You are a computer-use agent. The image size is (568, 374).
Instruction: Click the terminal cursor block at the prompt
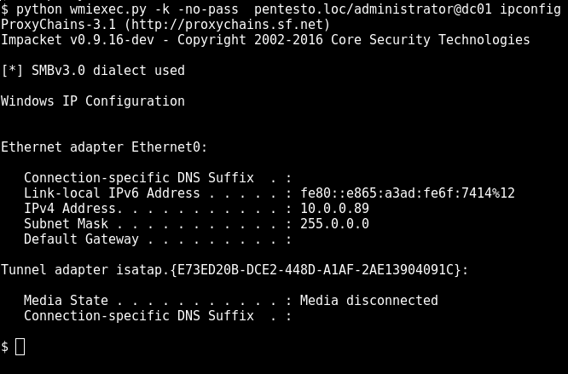click(x=20, y=347)
